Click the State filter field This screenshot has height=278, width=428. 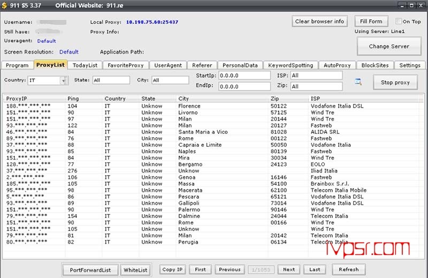[x=111, y=80]
